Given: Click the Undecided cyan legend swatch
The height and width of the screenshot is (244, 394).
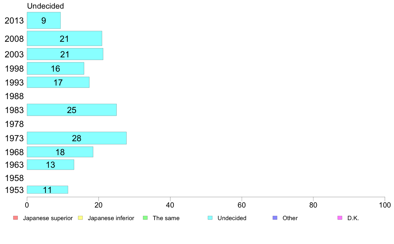Looking at the screenshot, I should point(210,218).
